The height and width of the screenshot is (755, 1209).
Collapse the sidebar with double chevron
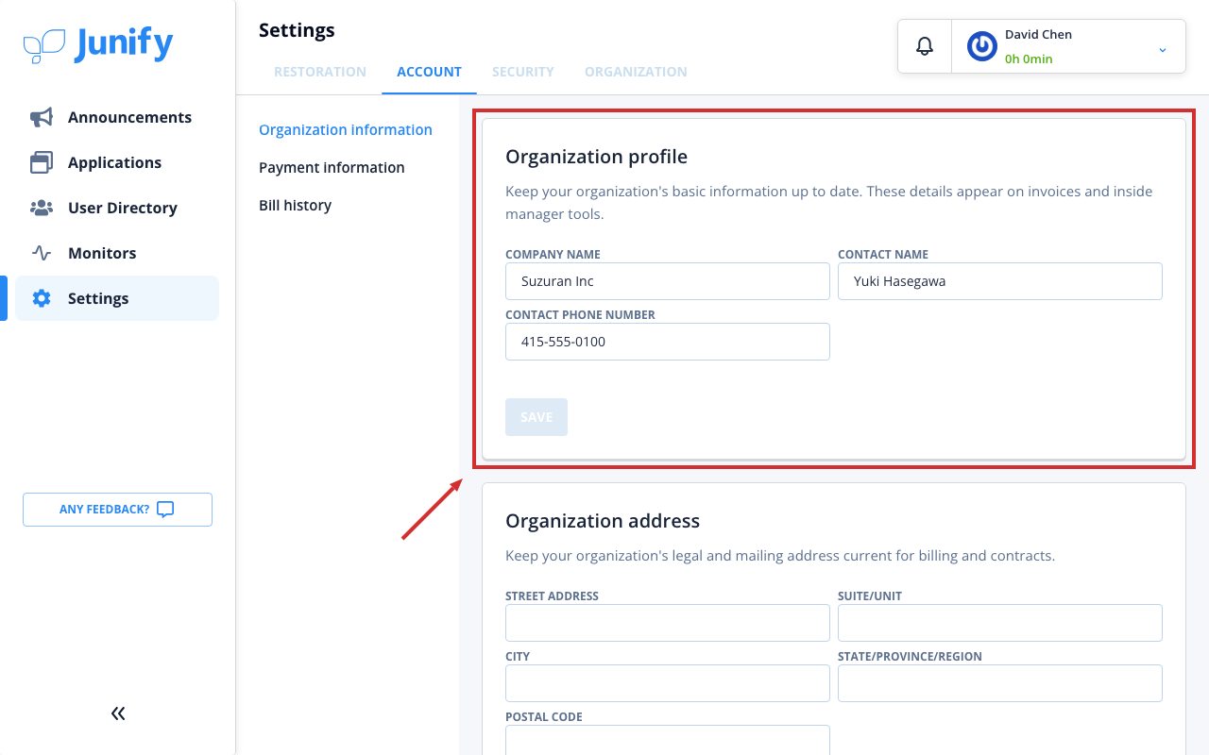tap(118, 713)
